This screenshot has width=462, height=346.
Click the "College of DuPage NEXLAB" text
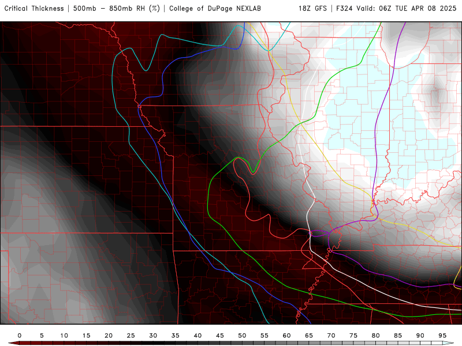tap(215, 9)
